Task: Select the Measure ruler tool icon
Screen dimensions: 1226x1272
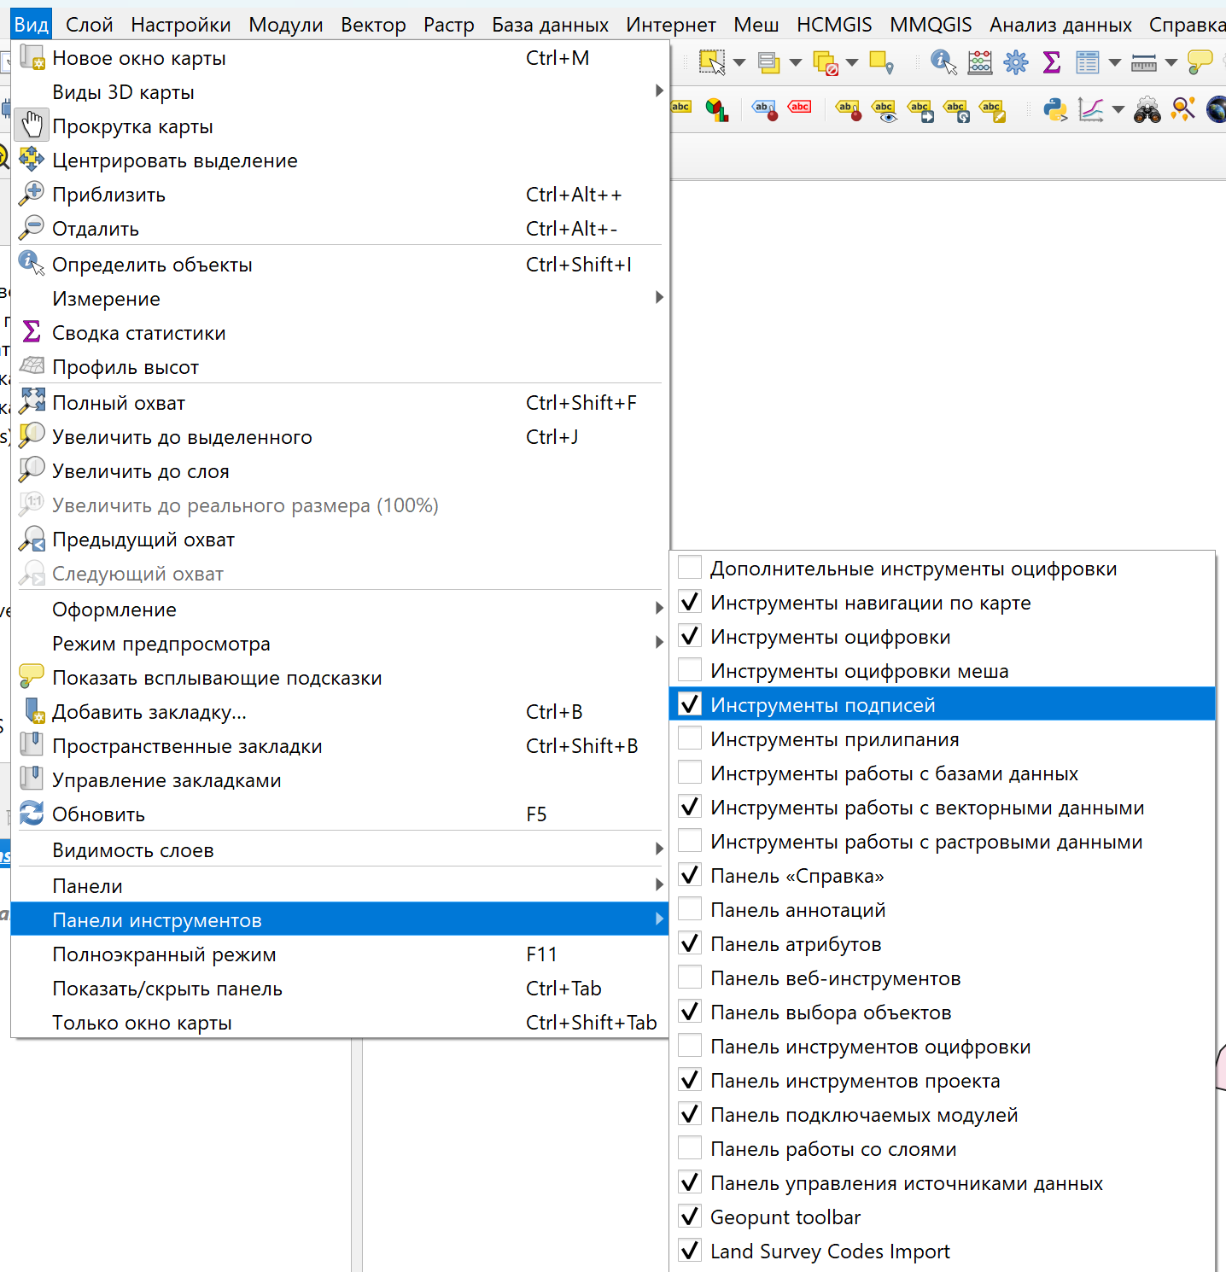Action: click(x=1144, y=62)
